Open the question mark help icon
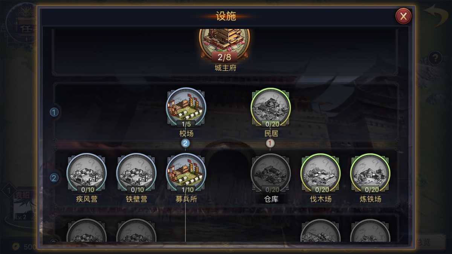Viewport: 452px width, 254px height. 435,58
